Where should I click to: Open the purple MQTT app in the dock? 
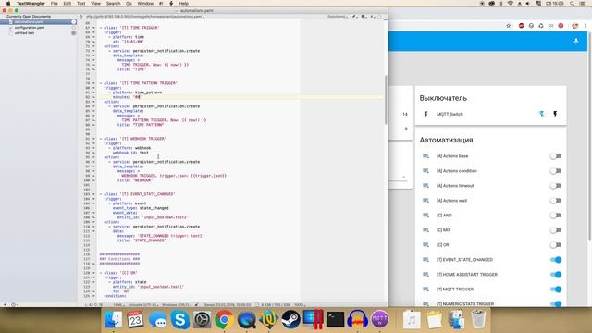[380, 319]
